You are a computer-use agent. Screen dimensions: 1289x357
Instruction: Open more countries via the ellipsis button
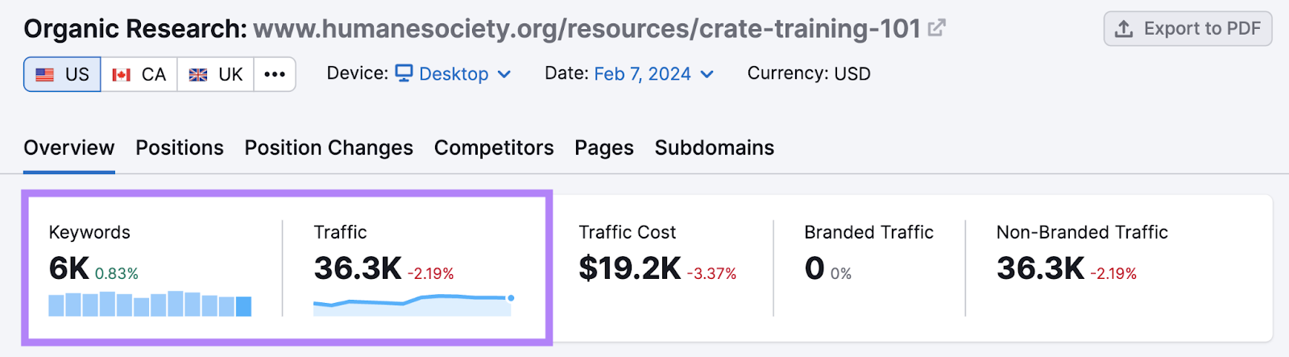275,74
